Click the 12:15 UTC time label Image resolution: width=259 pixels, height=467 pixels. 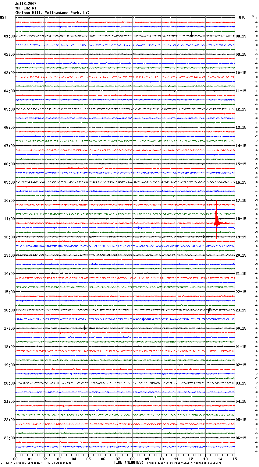pyautogui.click(x=241, y=109)
